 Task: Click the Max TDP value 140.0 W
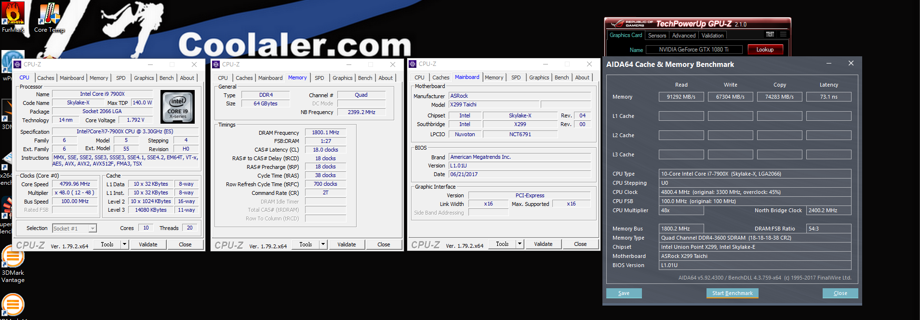(x=142, y=102)
